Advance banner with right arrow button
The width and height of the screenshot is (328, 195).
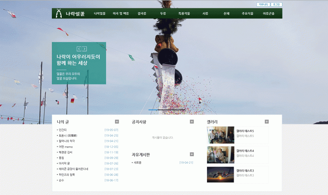[84, 49]
